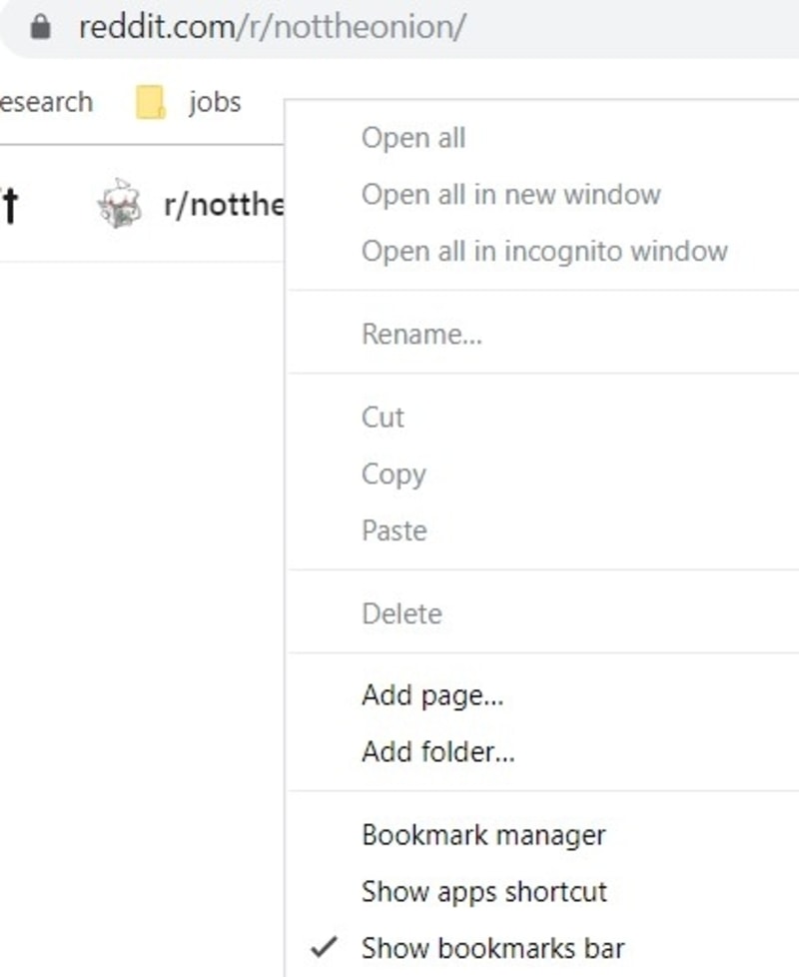Enable Show apps shortcut
The image size is (799, 977).
pos(484,891)
